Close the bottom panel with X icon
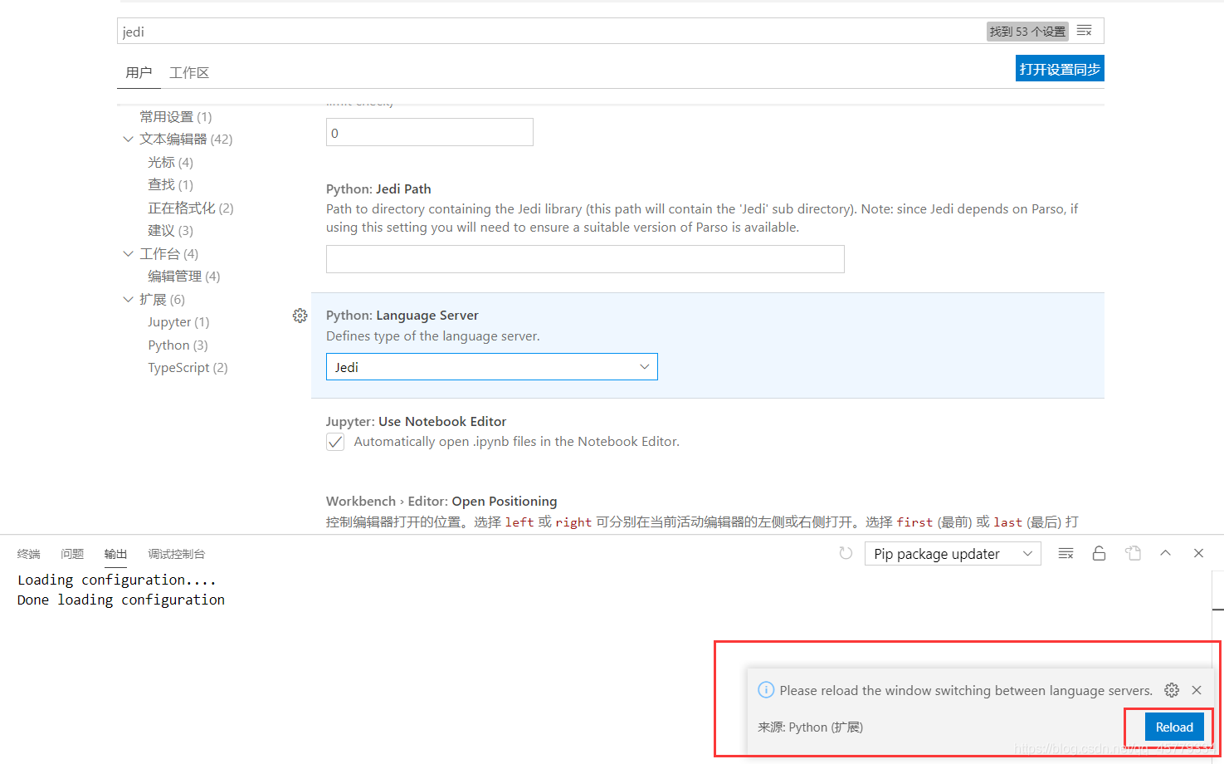 point(1198,553)
